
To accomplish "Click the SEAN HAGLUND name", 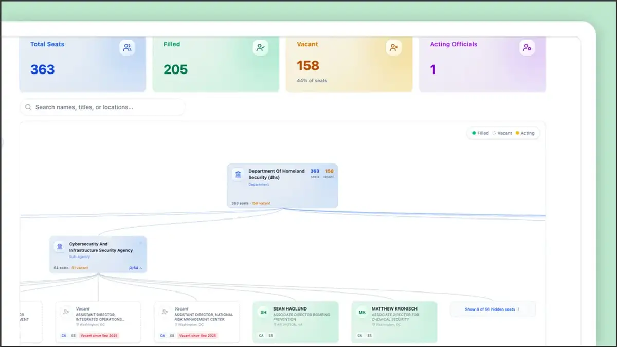I will (291, 309).
